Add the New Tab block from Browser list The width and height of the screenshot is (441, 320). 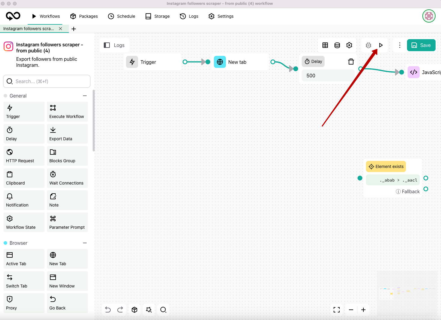pos(67,259)
